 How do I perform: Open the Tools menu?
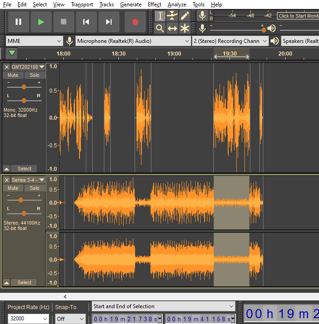point(198,5)
